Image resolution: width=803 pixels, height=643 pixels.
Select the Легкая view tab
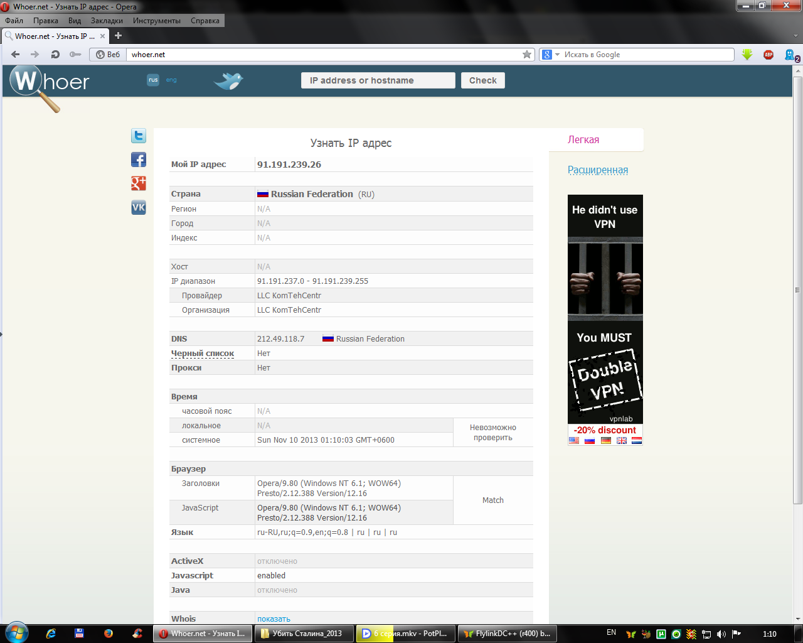point(583,139)
